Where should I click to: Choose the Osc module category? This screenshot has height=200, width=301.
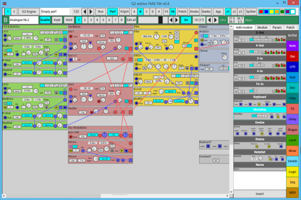(292, 56)
